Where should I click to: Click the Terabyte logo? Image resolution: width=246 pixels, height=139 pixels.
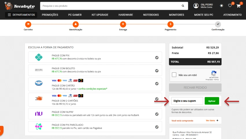coord(20,6)
